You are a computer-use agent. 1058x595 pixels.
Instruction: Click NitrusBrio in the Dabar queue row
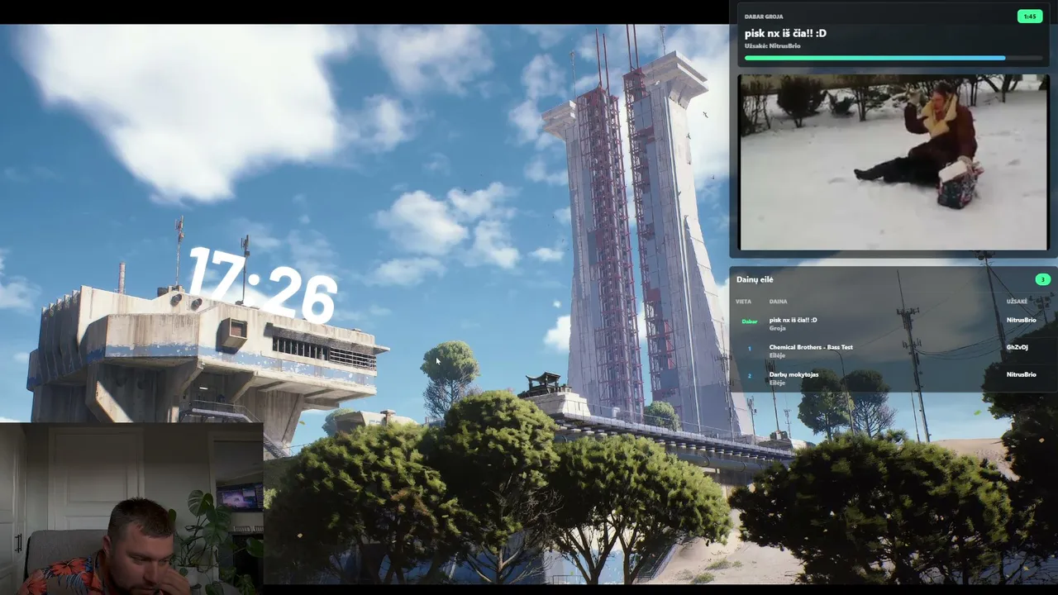pyautogui.click(x=1021, y=320)
